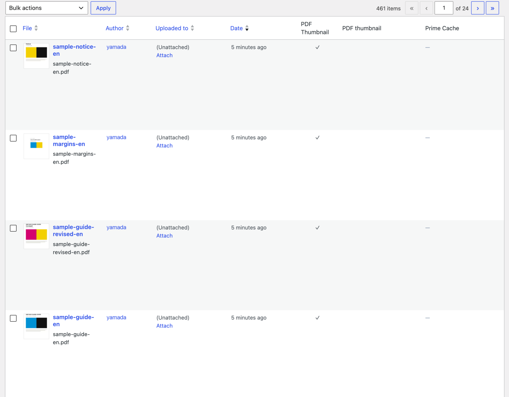Open the sample-guide-en thumbnail
This screenshot has height=397, width=509.
click(x=37, y=326)
